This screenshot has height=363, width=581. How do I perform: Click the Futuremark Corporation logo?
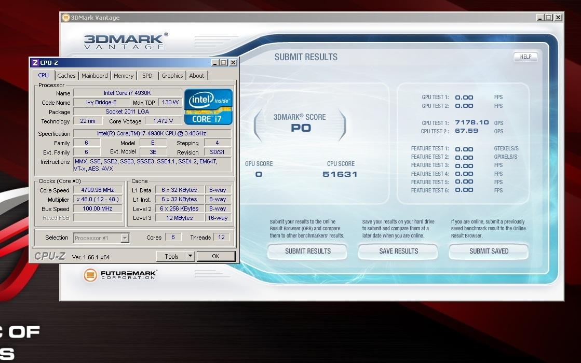[x=120, y=275]
